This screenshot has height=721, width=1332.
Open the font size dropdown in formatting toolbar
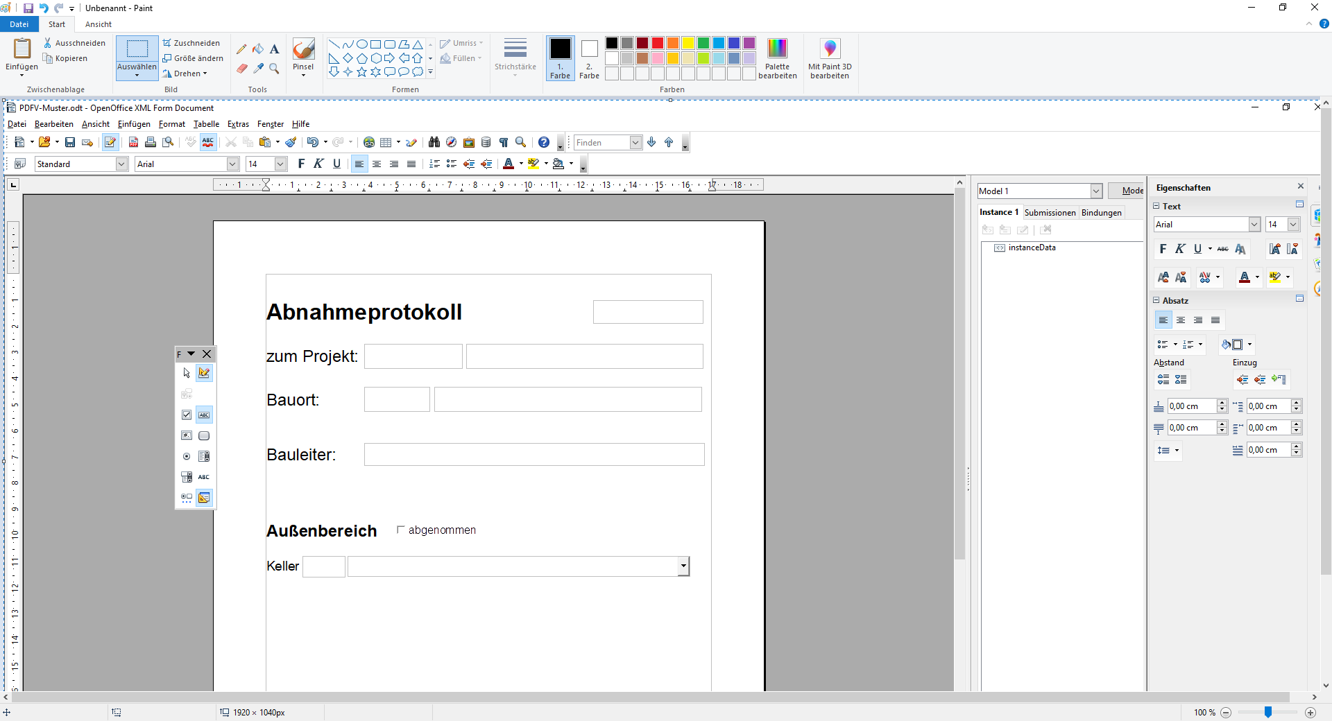tap(280, 164)
